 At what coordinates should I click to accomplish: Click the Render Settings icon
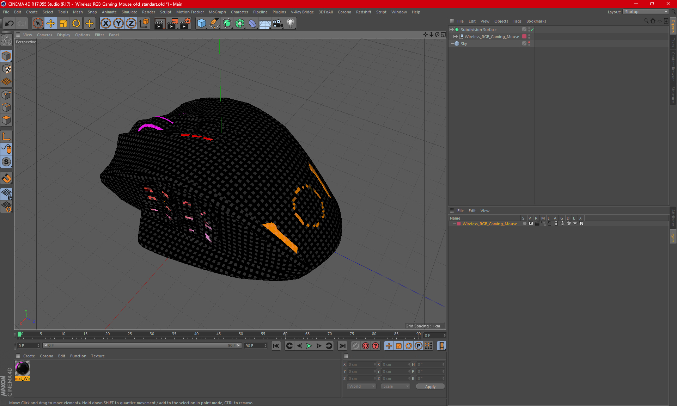pos(185,23)
